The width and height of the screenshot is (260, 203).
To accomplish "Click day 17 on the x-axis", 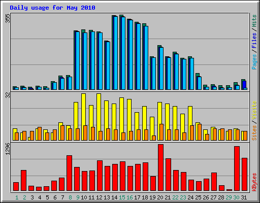I will (x=137, y=197).
